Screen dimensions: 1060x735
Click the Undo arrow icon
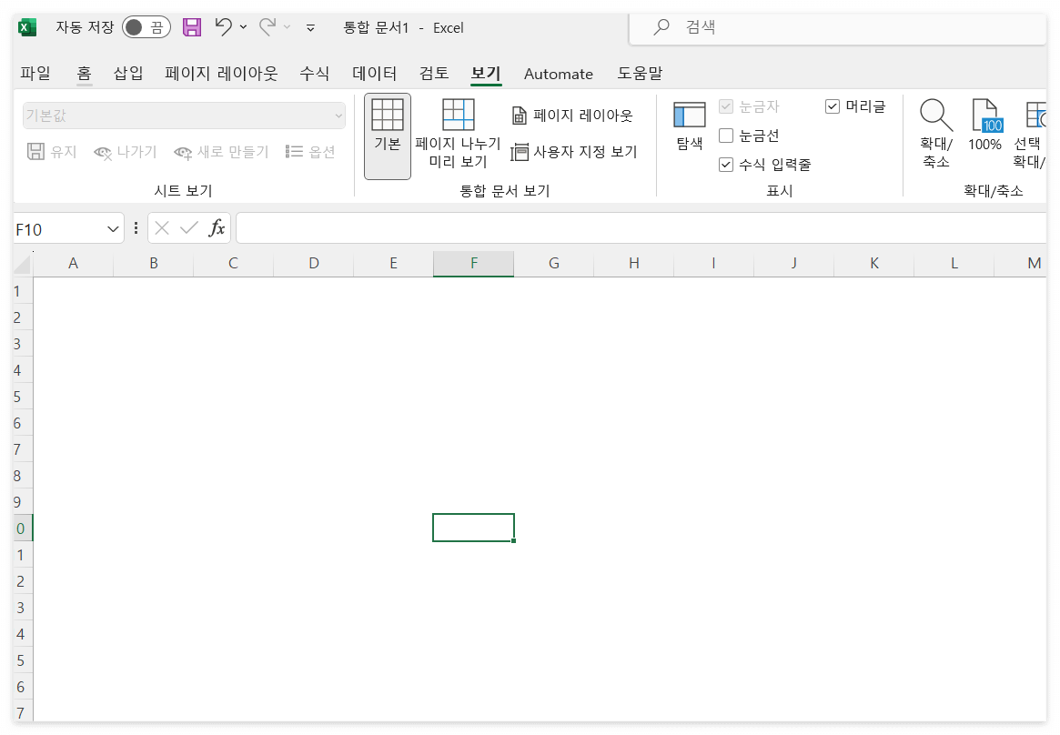pos(224,27)
